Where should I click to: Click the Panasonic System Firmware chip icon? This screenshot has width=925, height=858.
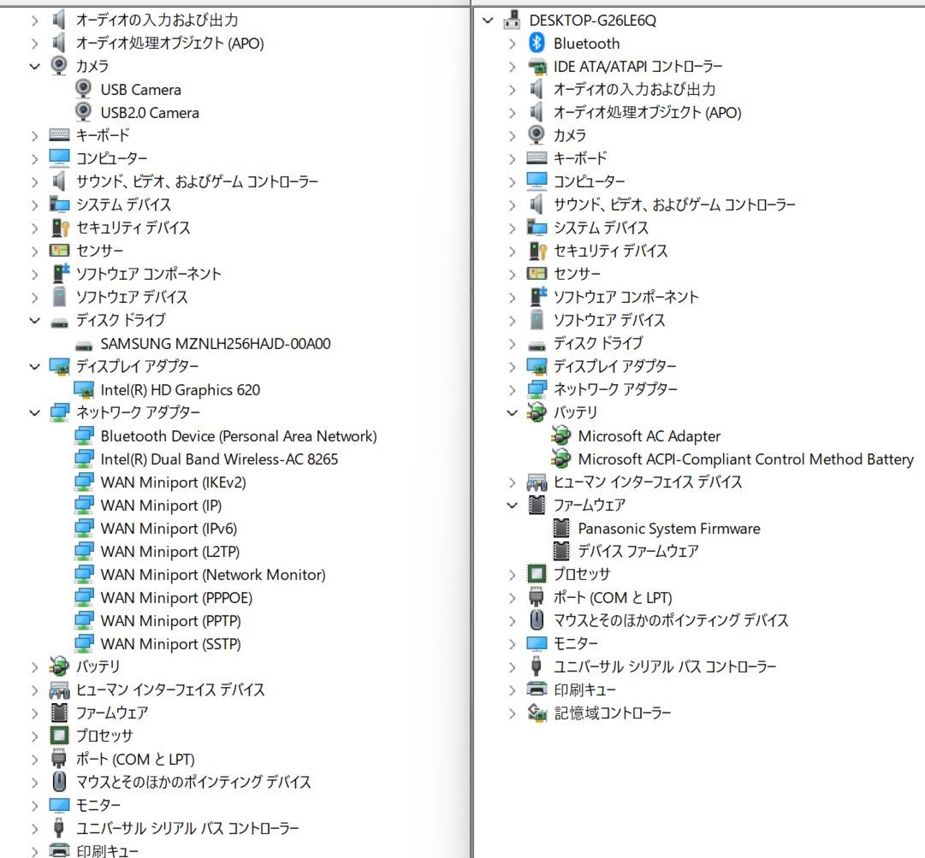(561, 528)
